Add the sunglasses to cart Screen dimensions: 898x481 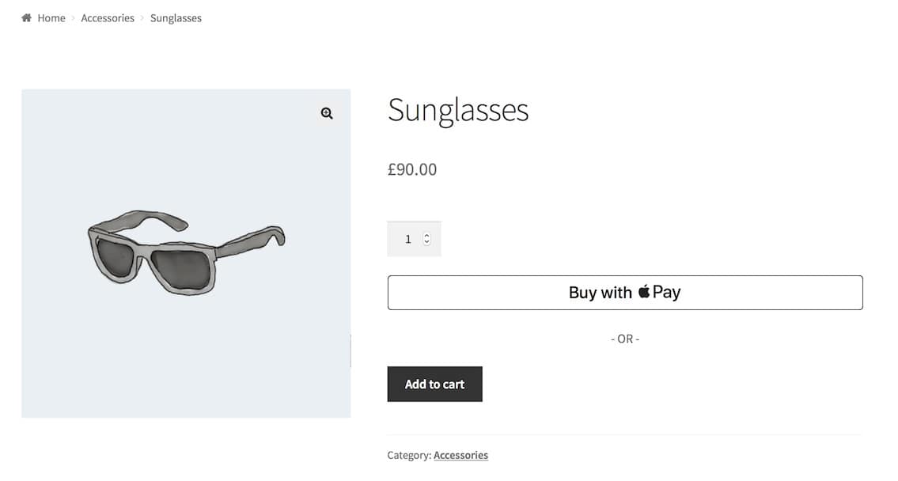[x=434, y=384]
